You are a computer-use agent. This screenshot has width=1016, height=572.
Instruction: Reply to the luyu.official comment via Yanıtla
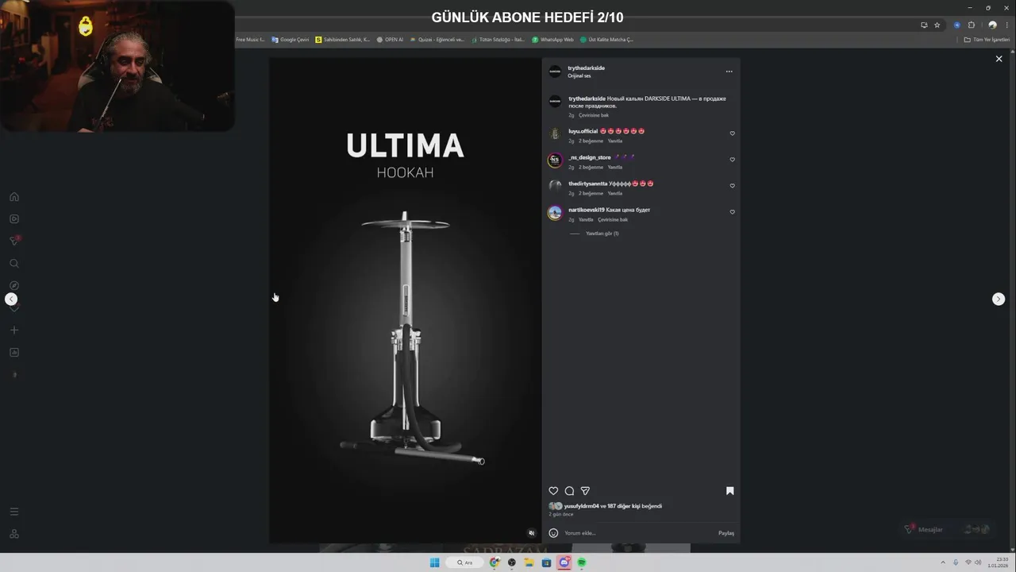coord(615,141)
